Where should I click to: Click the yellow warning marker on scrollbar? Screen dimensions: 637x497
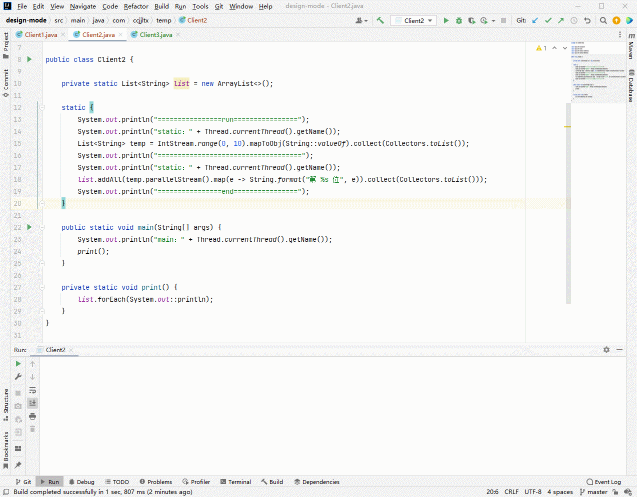[x=567, y=127]
